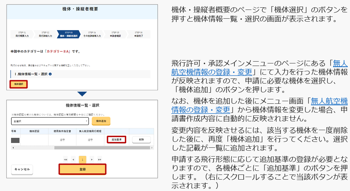Click the カテゴリーⅡA category text

57,51
